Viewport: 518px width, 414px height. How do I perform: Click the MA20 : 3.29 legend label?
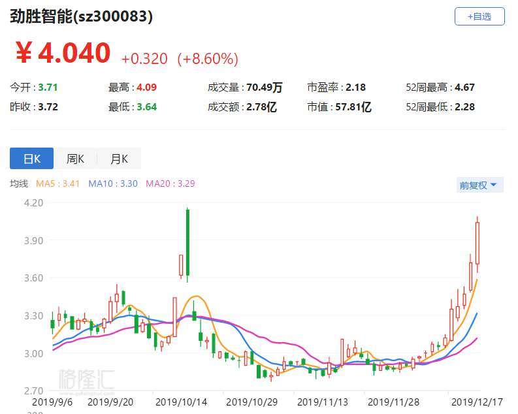pos(170,183)
